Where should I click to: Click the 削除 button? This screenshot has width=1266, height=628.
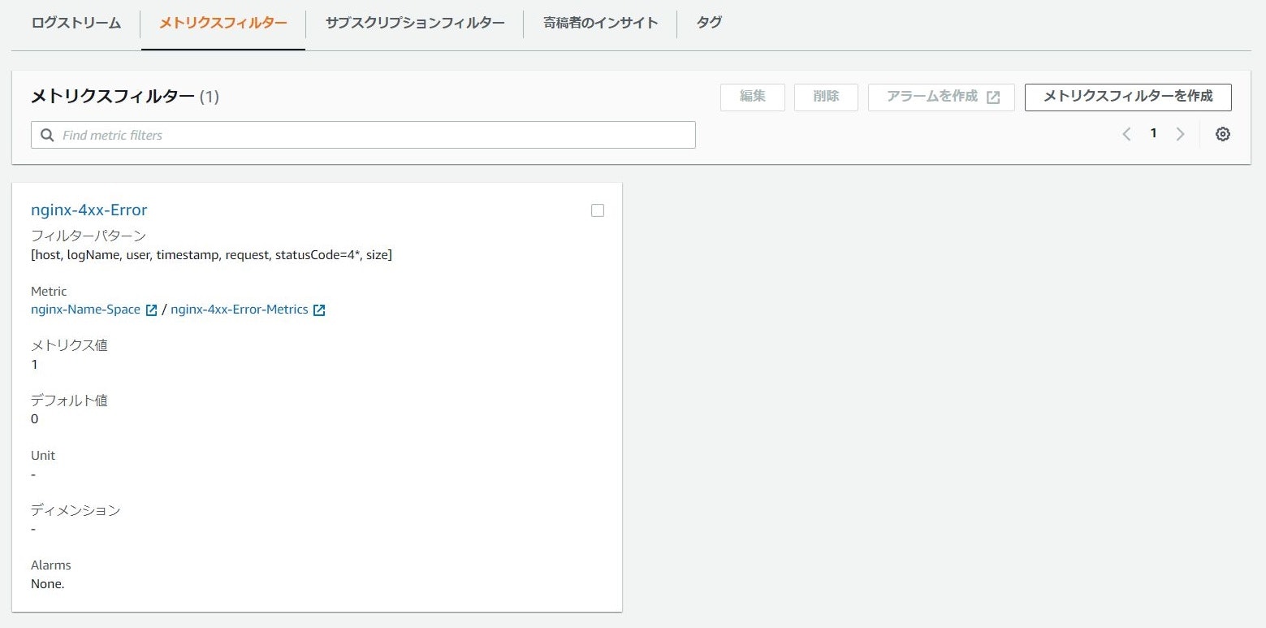[x=826, y=97]
